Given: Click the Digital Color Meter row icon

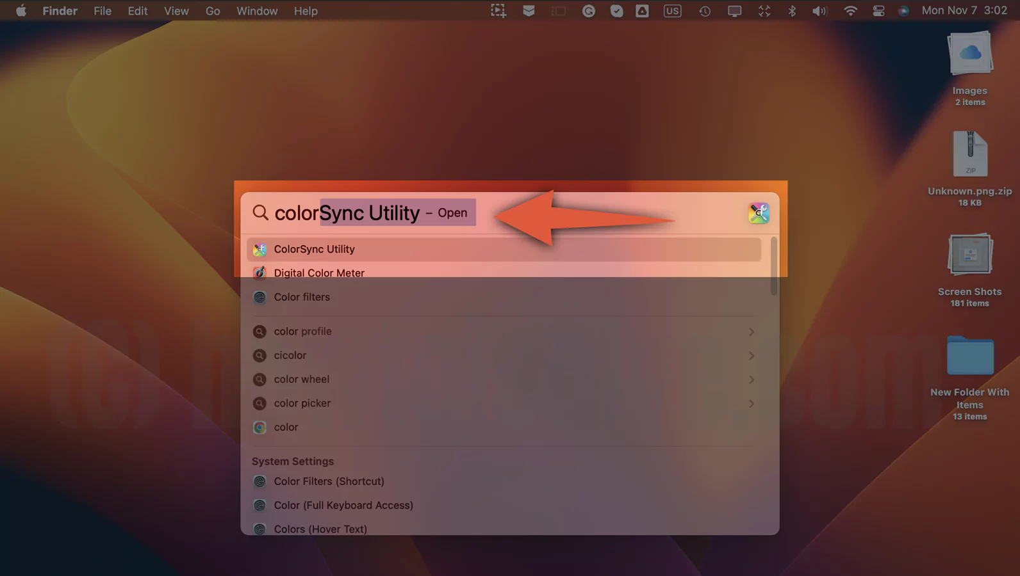Looking at the screenshot, I should click(259, 273).
